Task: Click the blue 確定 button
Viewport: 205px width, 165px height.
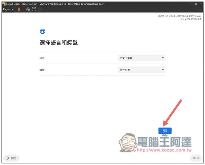Action: pyautogui.click(x=165, y=131)
